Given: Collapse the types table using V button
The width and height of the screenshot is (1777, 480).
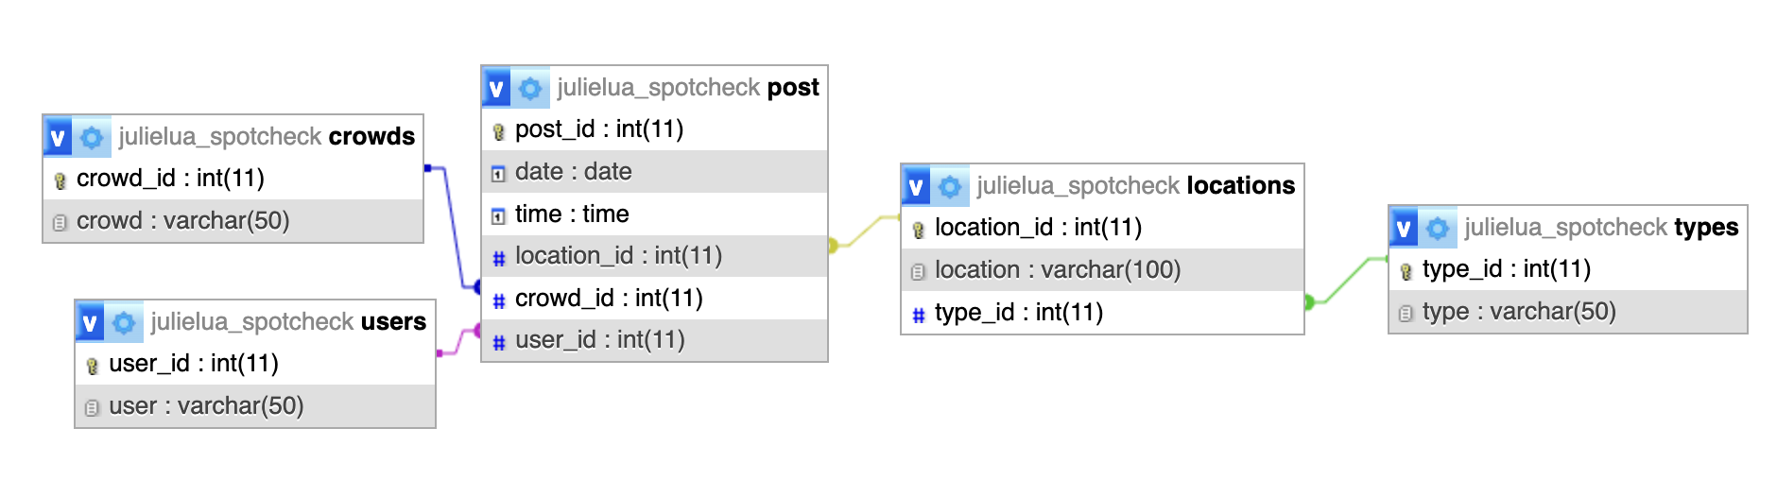Looking at the screenshot, I should (x=1405, y=228).
